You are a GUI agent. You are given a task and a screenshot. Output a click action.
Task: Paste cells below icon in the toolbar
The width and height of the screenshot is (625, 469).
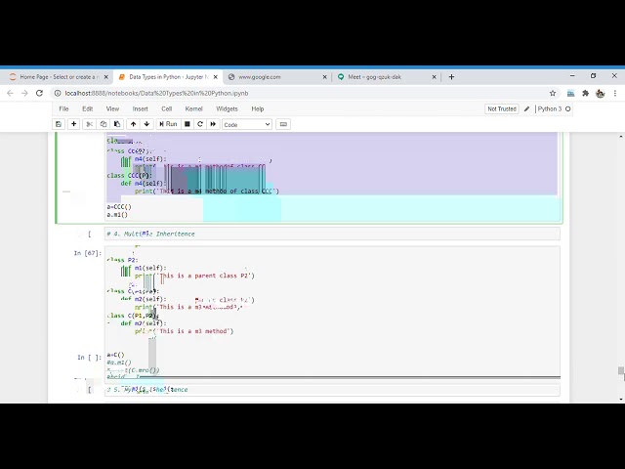coord(117,124)
